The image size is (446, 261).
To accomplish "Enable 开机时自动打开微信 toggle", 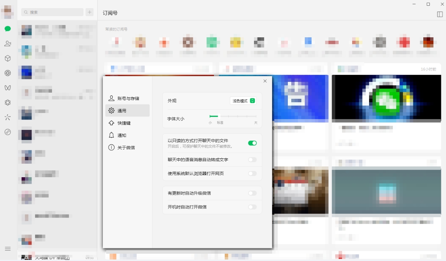I will pyautogui.click(x=252, y=207).
